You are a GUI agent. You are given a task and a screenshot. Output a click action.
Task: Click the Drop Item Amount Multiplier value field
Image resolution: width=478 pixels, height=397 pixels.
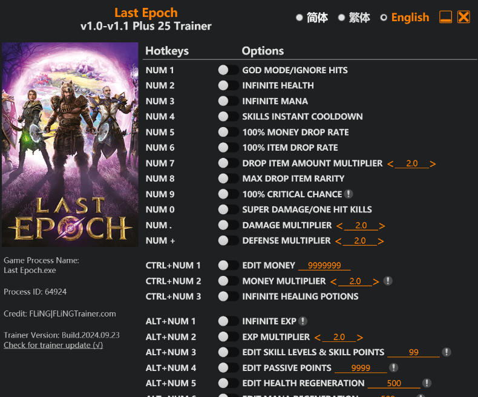[x=412, y=163]
